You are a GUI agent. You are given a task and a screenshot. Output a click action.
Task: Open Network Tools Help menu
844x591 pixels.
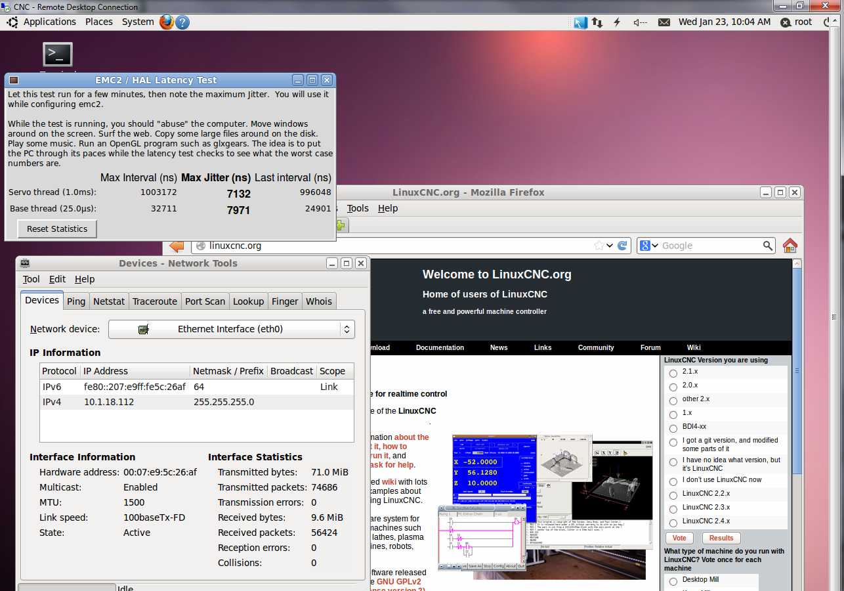pos(85,279)
